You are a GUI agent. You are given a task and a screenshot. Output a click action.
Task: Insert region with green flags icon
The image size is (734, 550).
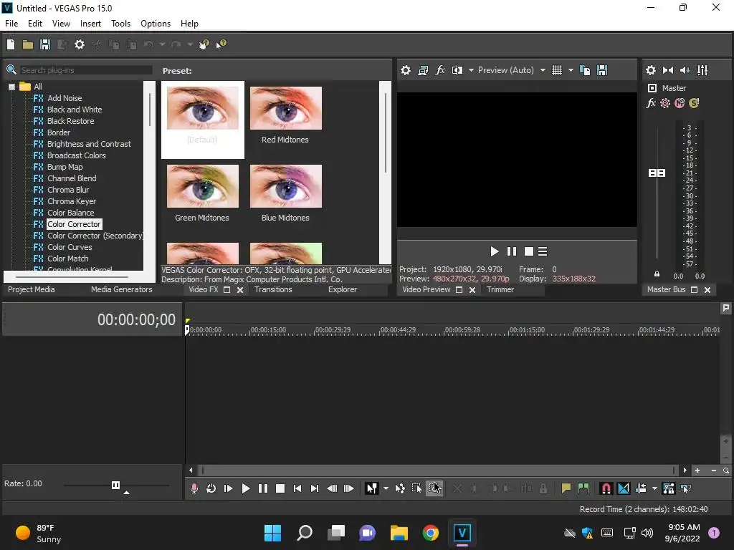tap(583, 488)
